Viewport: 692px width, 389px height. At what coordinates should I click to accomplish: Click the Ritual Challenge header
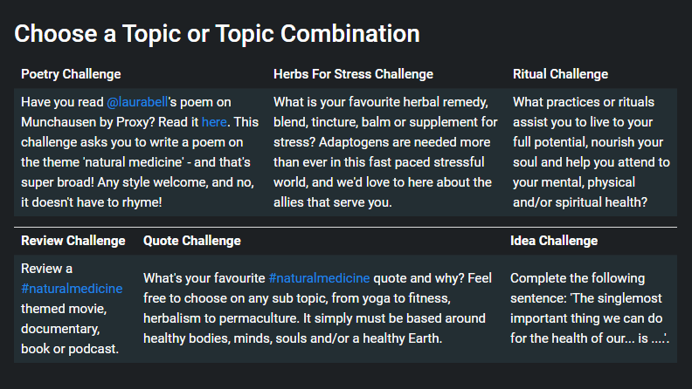pos(560,74)
